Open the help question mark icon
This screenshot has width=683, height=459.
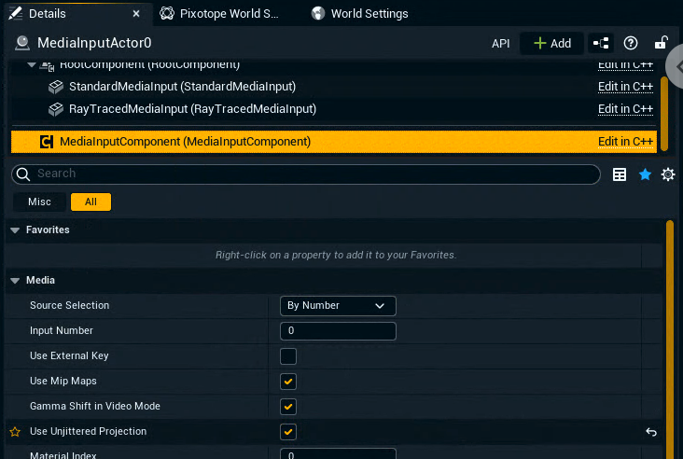point(631,43)
